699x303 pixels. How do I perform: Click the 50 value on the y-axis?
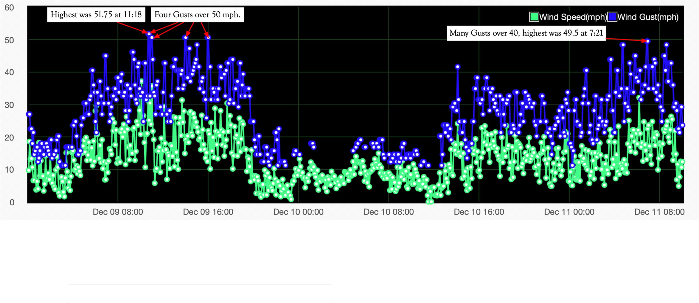pos(9,40)
